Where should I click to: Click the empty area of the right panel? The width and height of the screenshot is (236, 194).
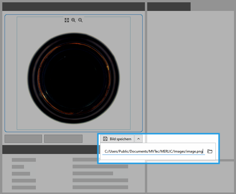point(190,72)
